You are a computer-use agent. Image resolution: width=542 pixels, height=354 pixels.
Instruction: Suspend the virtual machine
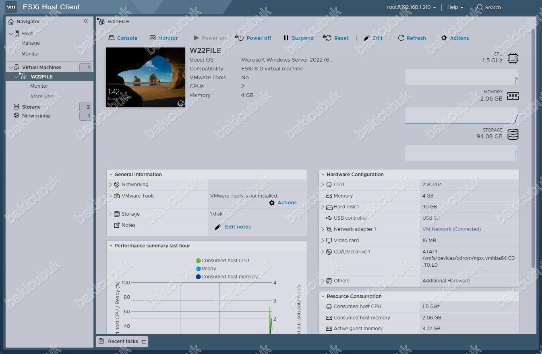tap(298, 38)
